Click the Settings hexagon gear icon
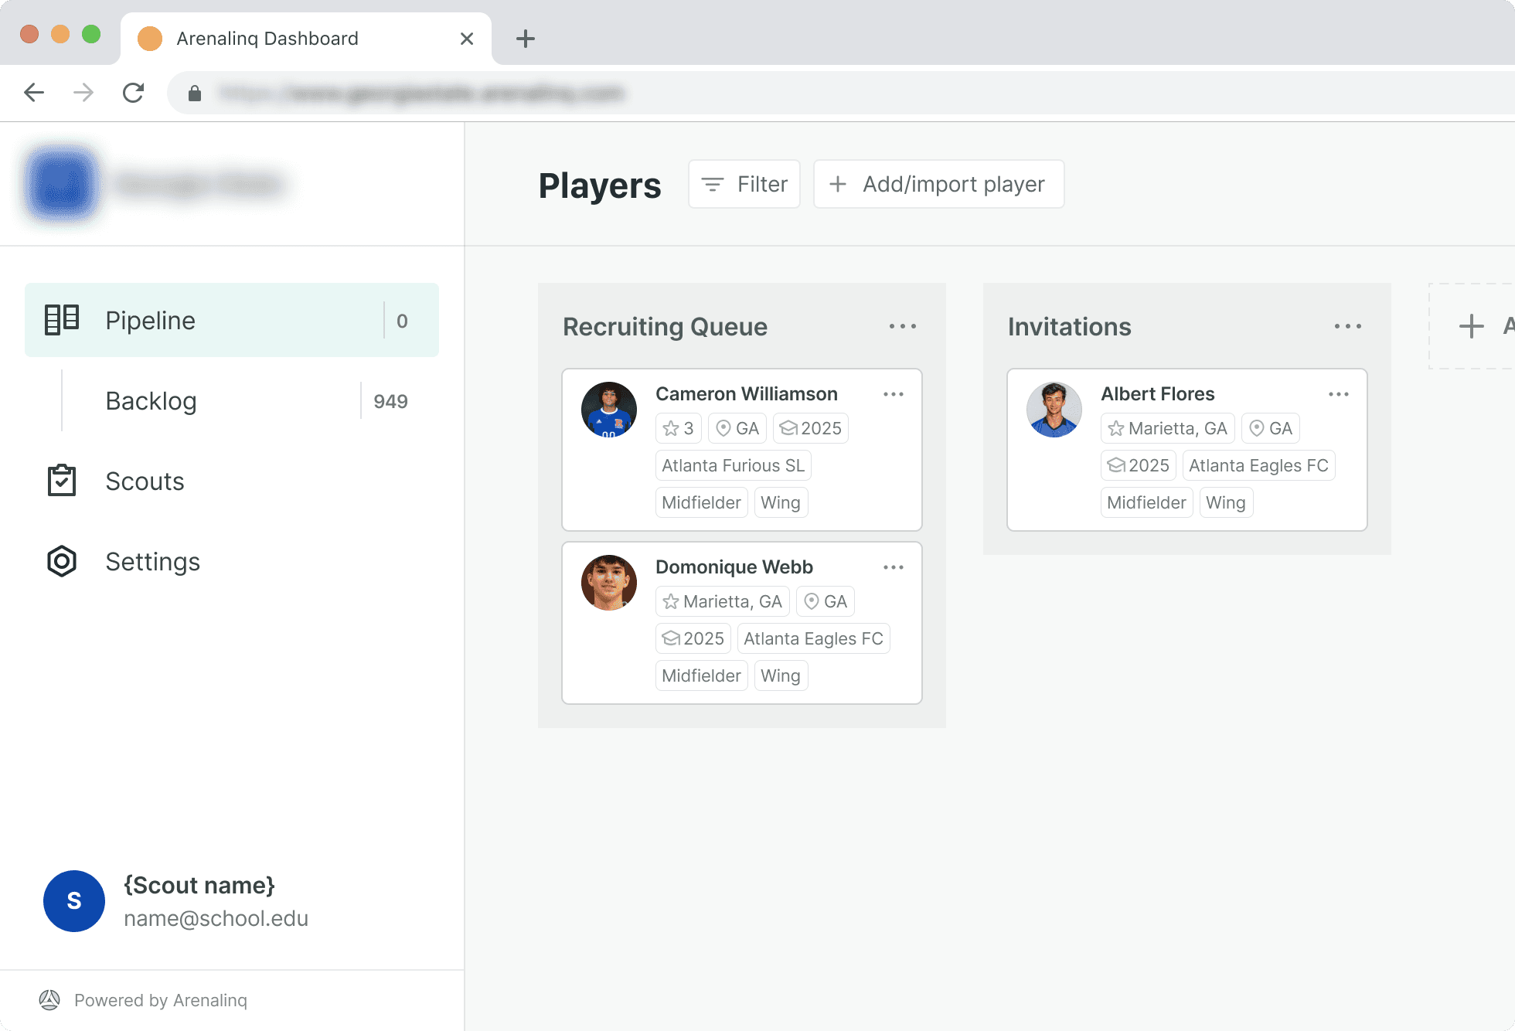Screen dimensions: 1515x1031 pyautogui.click(x=62, y=561)
